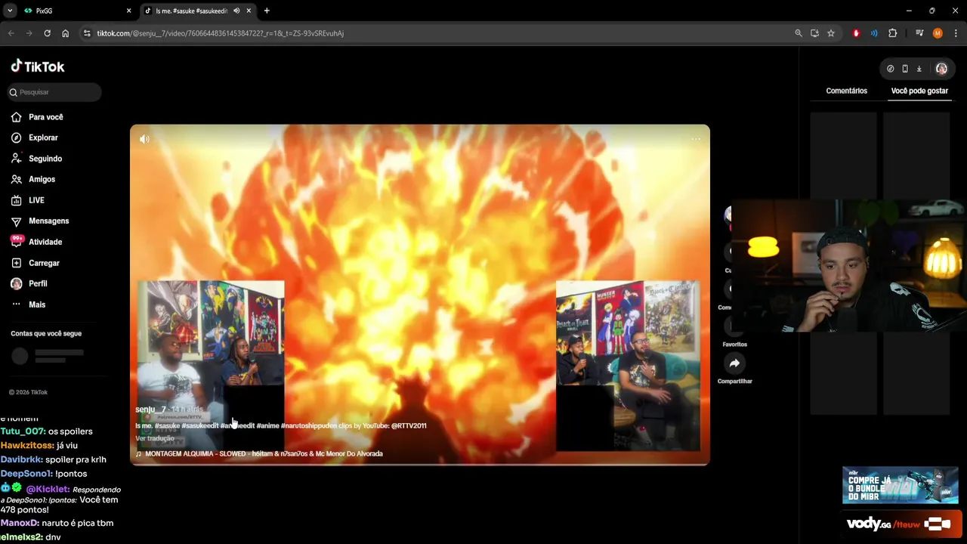
Task: Click the MIBR bundle ad banner
Action: point(900,485)
